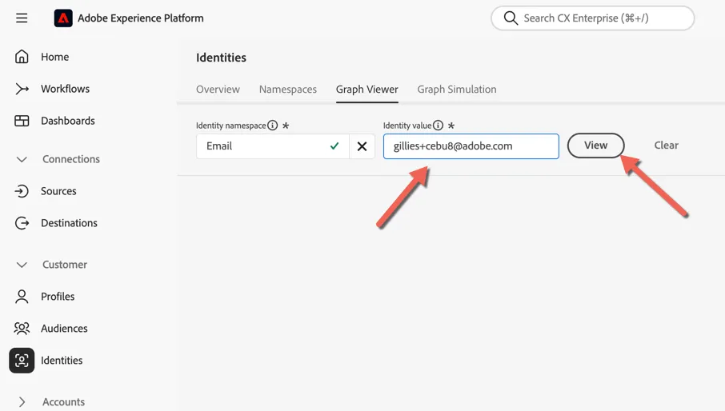Click the Profiles person icon
The image size is (725, 411).
point(22,297)
